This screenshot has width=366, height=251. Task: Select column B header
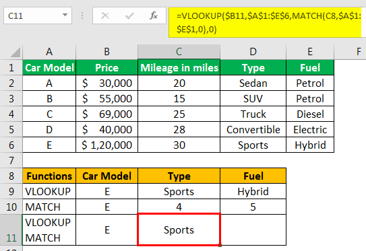(107, 52)
